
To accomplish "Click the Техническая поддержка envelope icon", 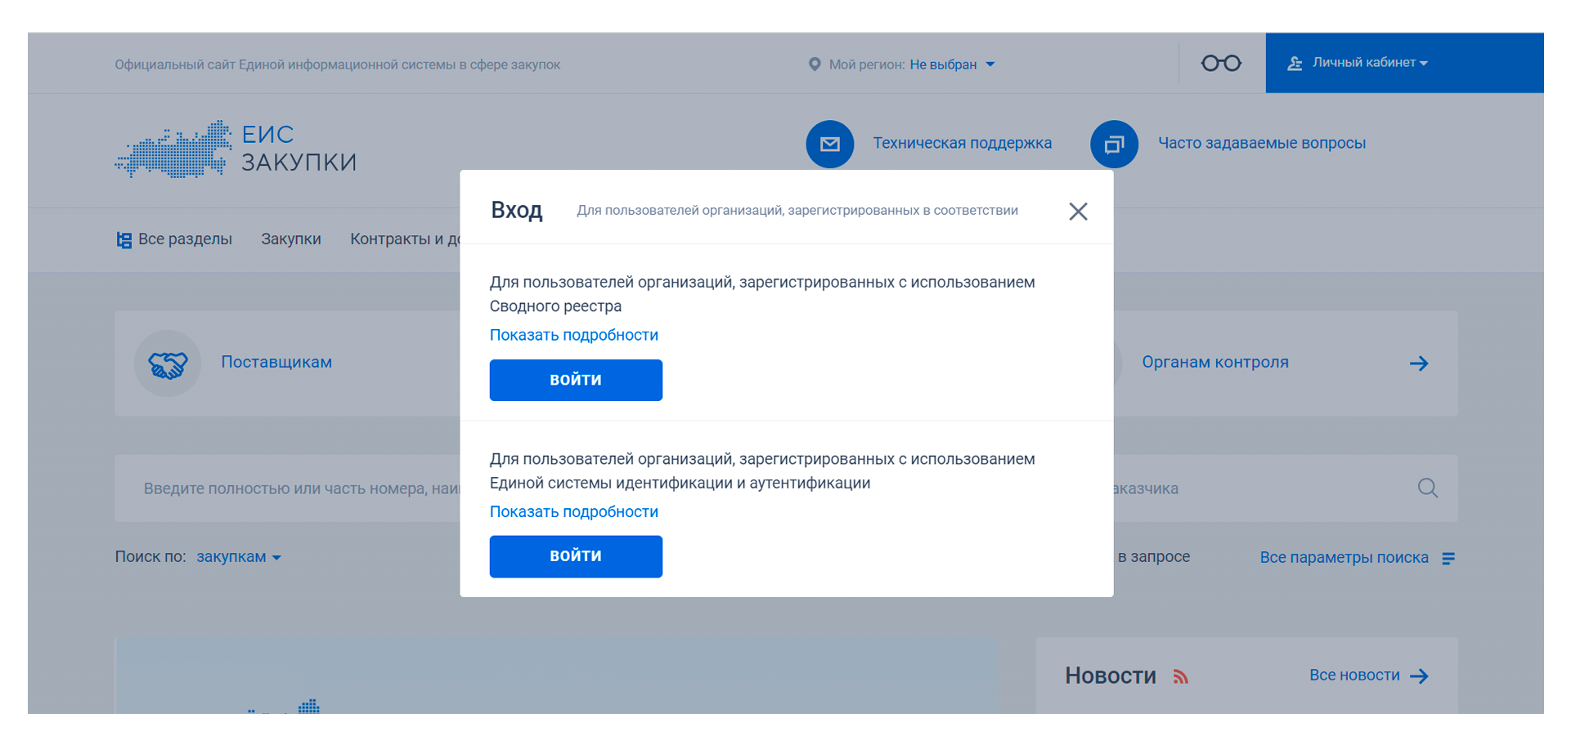I will [x=830, y=144].
